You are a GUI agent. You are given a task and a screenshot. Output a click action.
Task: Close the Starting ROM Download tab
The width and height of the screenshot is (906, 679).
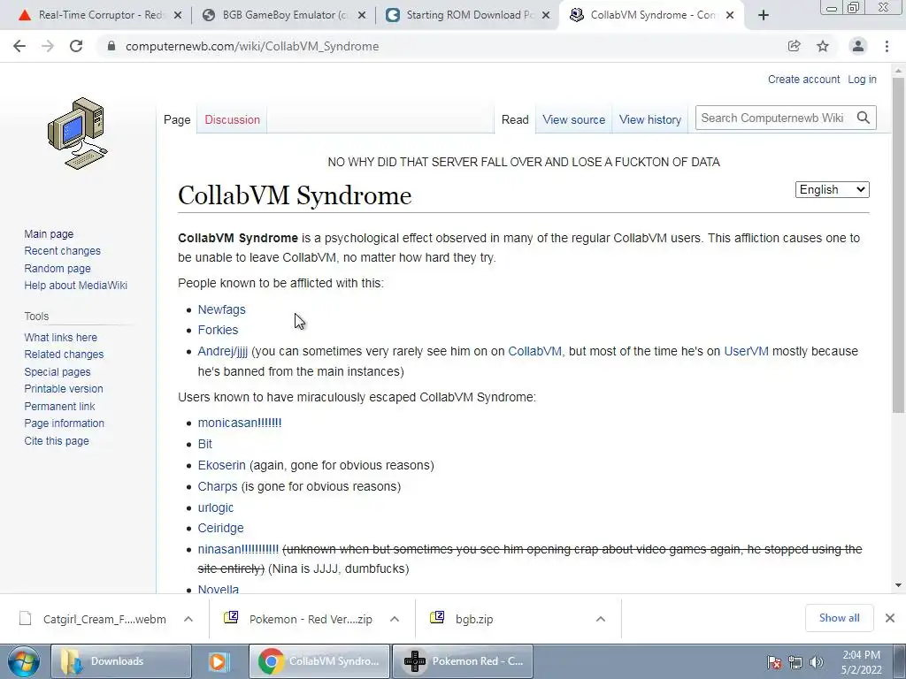pos(545,15)
